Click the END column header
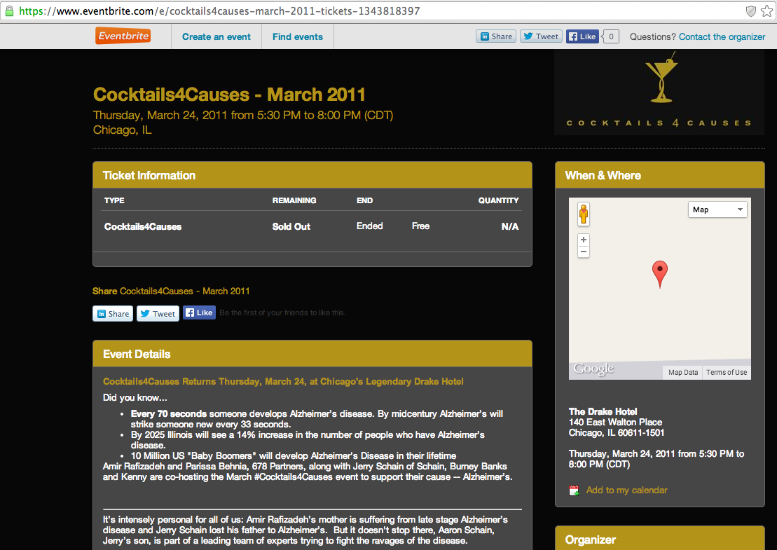777x550 pixels. (x=364, y=200)
